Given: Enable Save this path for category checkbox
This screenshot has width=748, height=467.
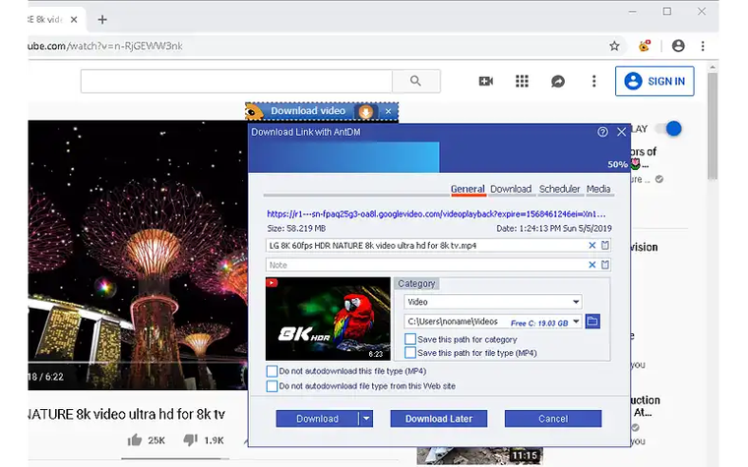Looking at the screenshot, I should pos(410,339).
